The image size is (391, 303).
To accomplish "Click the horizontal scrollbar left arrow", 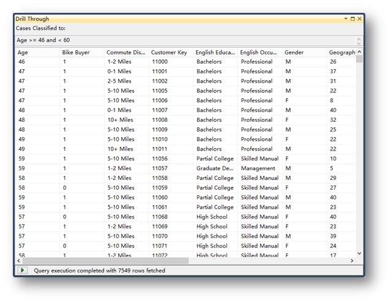I will (18, 261).
